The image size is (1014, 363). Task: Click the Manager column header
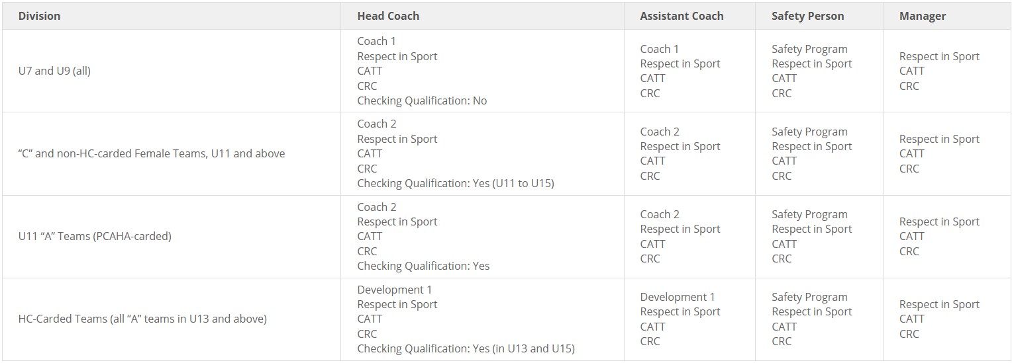coord(922,16)
